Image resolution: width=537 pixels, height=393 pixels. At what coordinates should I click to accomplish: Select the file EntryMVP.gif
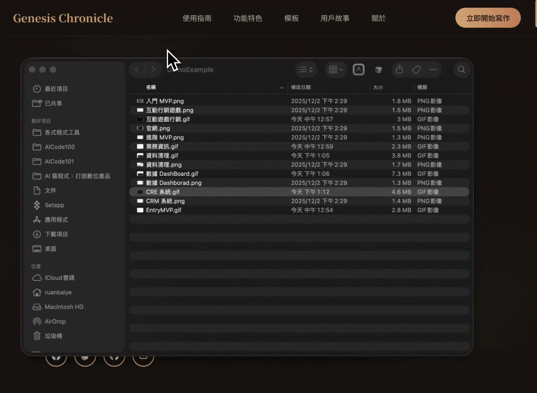pyautogui.click(x=164, y=210)
